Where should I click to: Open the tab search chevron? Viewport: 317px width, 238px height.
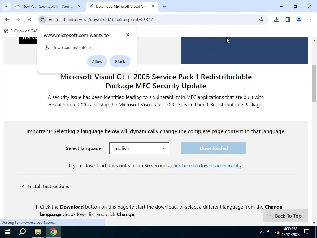[6, 6]
